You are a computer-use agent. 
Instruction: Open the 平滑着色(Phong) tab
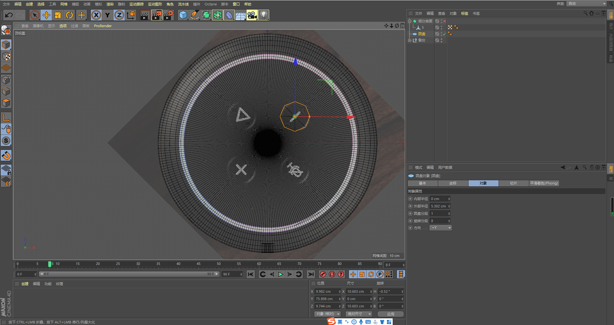point(544,183)
